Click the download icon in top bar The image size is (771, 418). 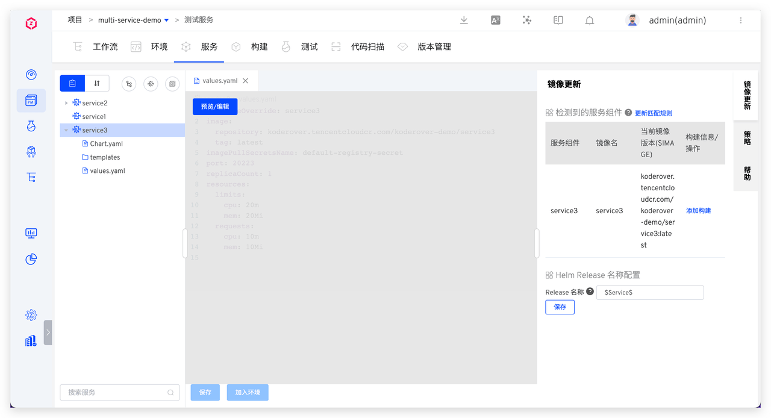[464, 20]
